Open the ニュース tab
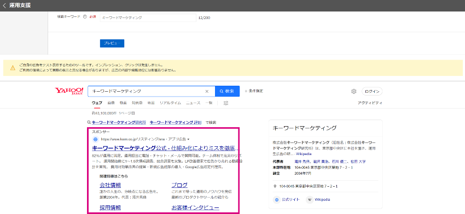The width and height of the screenshot is (465, 214). tap(193, 103)
